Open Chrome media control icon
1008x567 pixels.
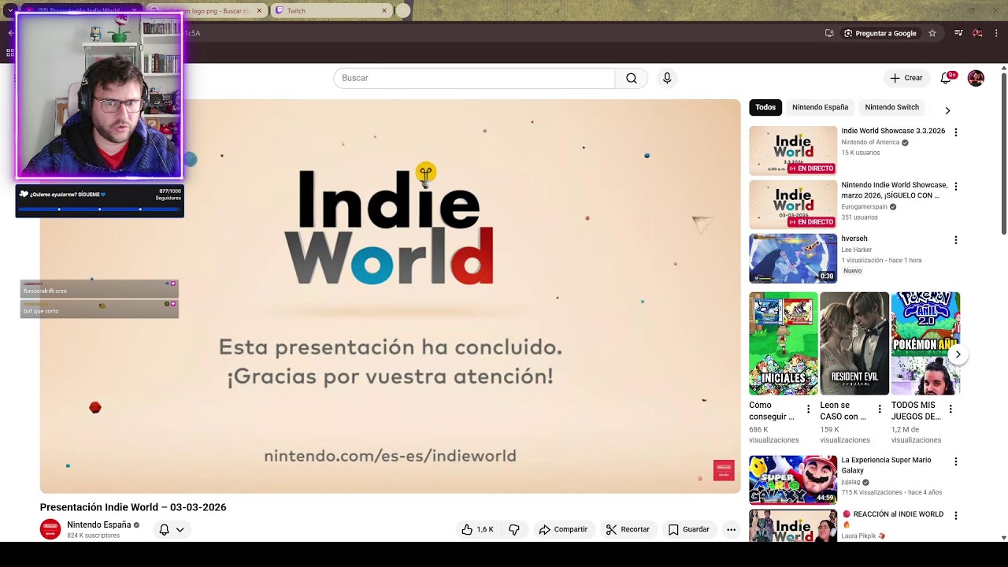coord(958,33)
